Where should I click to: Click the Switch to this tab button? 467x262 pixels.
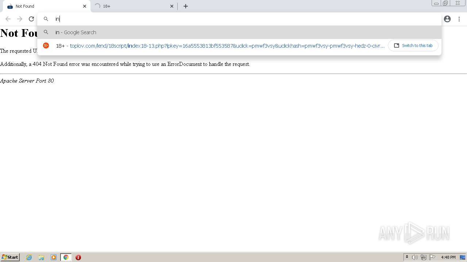point(413,45)
